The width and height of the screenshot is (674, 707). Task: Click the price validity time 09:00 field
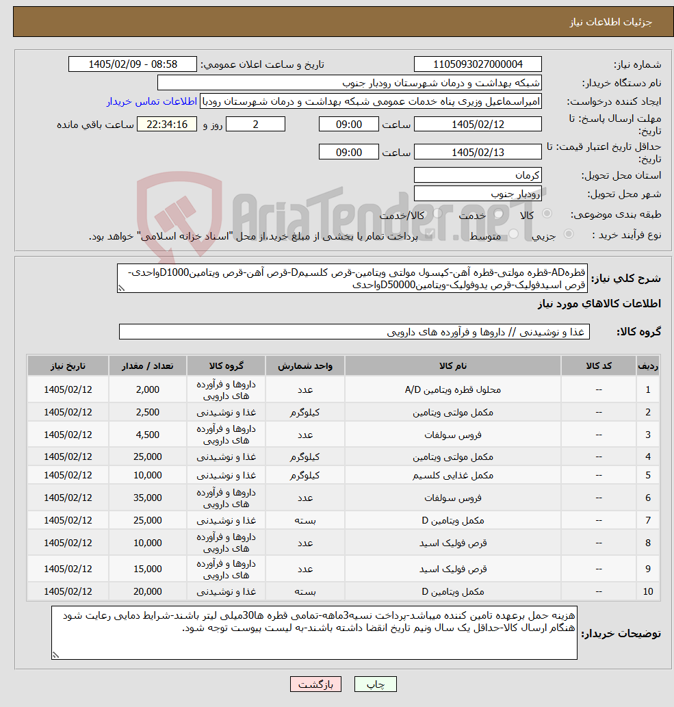pyautogui.click(x=348, y=152)
